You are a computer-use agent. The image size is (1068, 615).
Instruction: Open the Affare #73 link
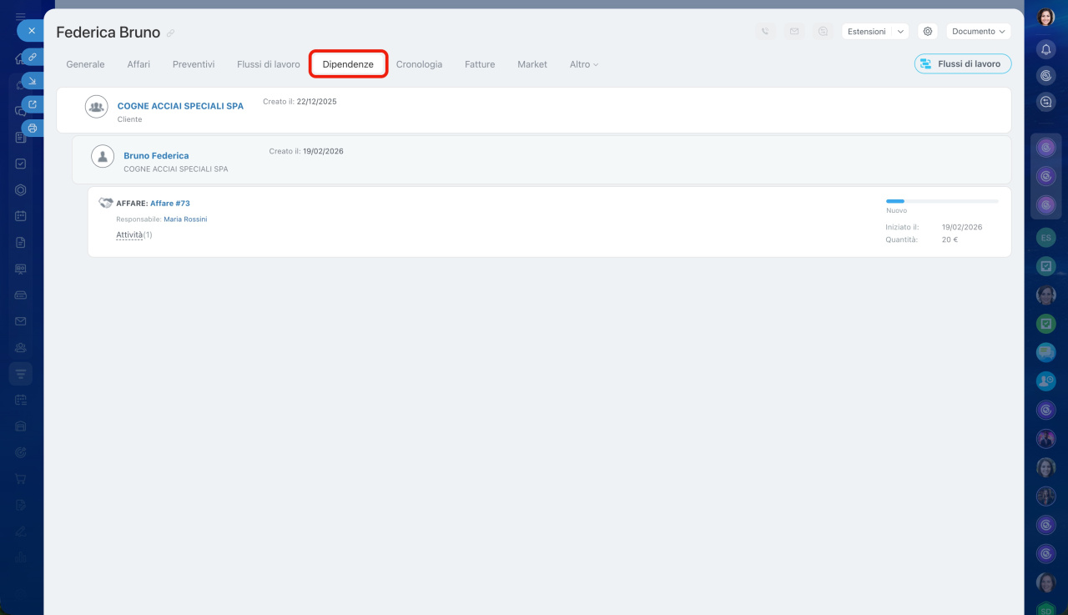pyautogui.click(x=170, y=203)
